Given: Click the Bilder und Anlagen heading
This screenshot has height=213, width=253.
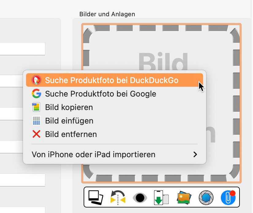Looking at the screenshot, I should pyautogui.click(x=107, y=14).
